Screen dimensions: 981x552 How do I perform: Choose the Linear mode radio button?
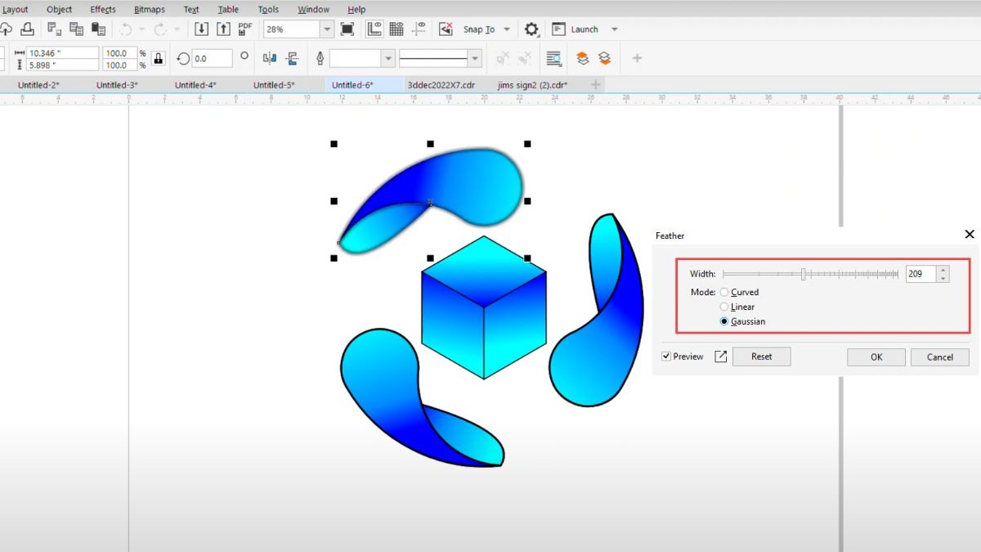pos(723,307)
